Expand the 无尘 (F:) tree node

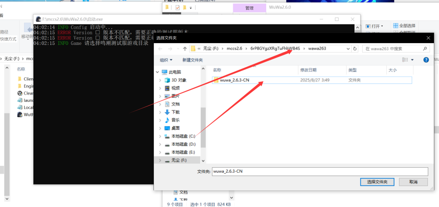point(160,160)
